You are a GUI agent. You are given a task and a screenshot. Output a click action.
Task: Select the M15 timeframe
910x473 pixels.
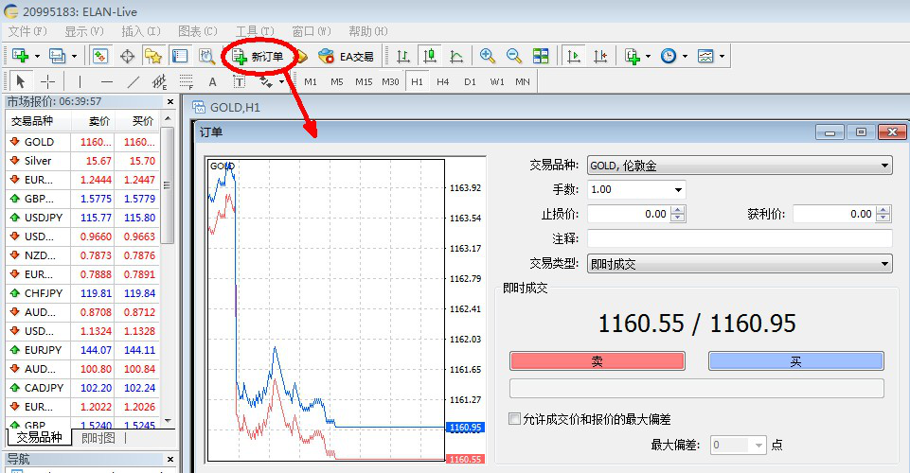coord(364,81)
